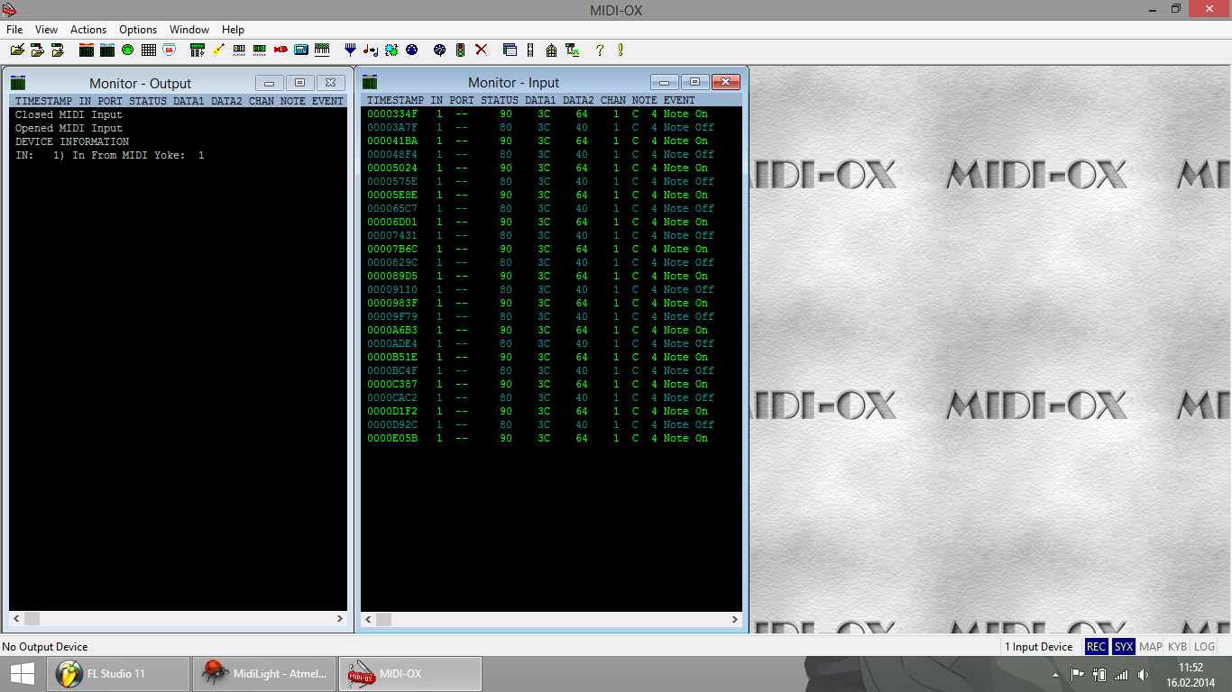Open the Action Center flag tray icon

pos(1077,674)
